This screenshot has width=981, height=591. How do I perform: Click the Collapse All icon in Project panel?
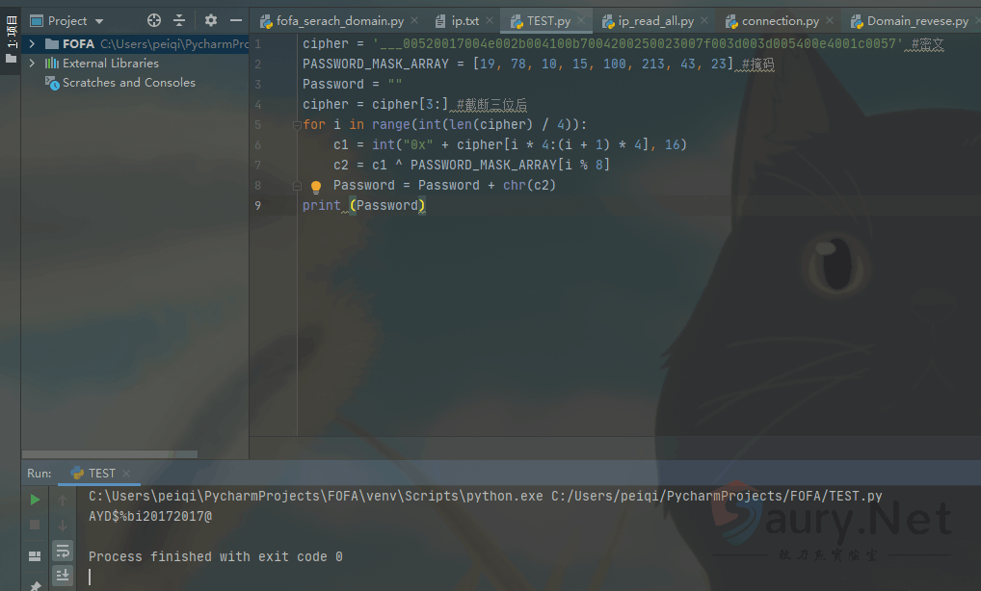[x=179, y=20]
